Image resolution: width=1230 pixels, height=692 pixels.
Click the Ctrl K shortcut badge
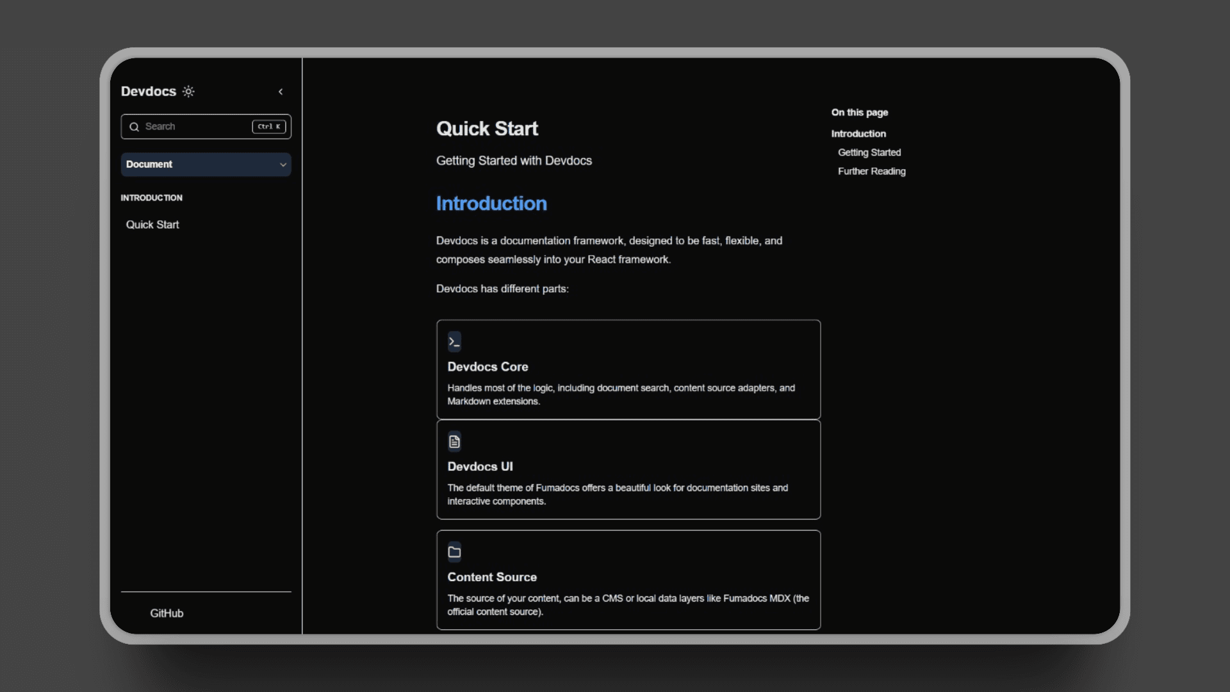coord(268,126)
